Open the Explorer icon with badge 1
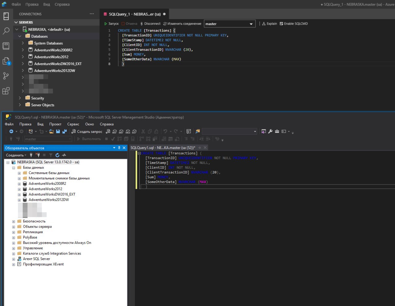The height and width of the screenshot is (306, 395). (6, 61)
